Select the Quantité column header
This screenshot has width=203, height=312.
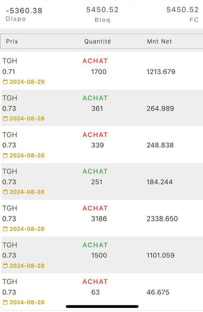(x=97, y=41)
